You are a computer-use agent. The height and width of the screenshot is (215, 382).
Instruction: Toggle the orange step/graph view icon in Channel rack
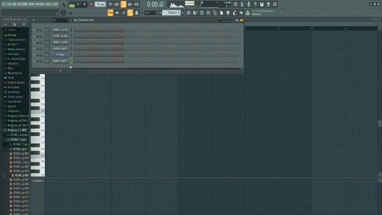point(241,20)
